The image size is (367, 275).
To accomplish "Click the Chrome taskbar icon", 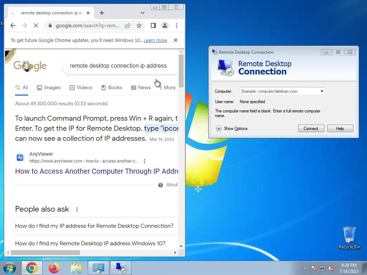I will (32, 268).
